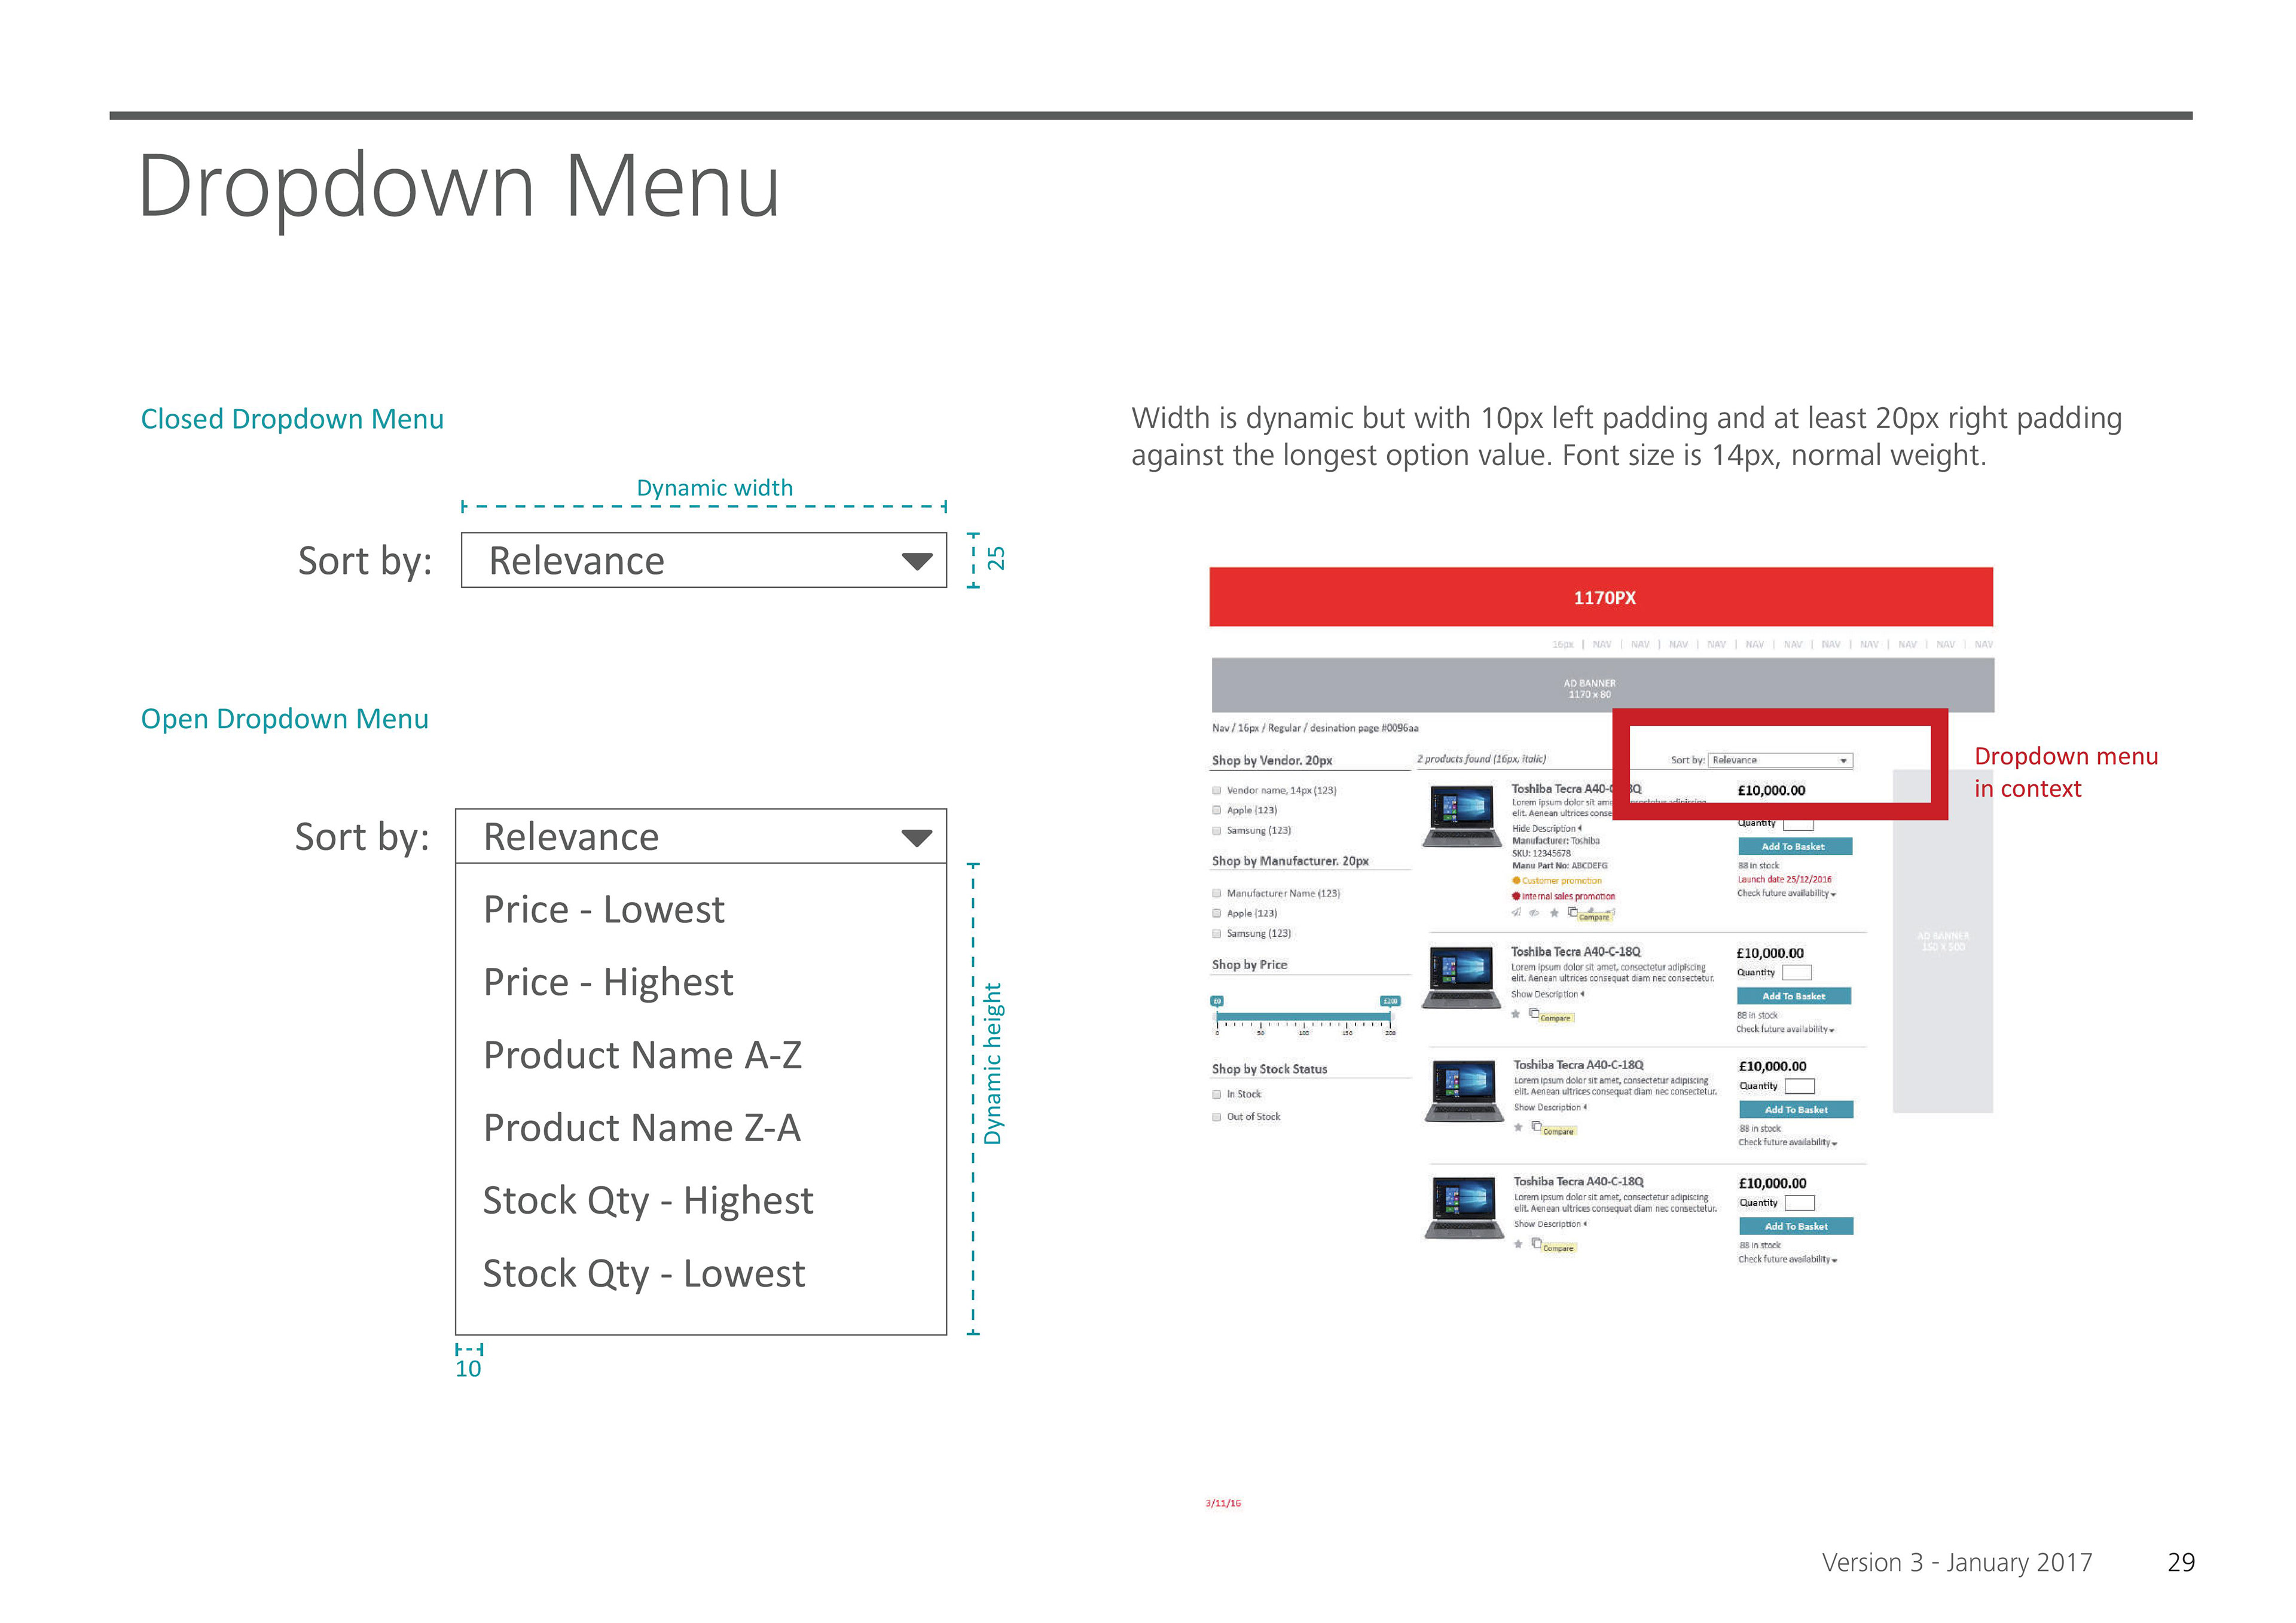Tick Apple checkbox under Shop by Manufacturer
Image resolution: width=2296 pixels, height=1623 pixels.
1217,913
